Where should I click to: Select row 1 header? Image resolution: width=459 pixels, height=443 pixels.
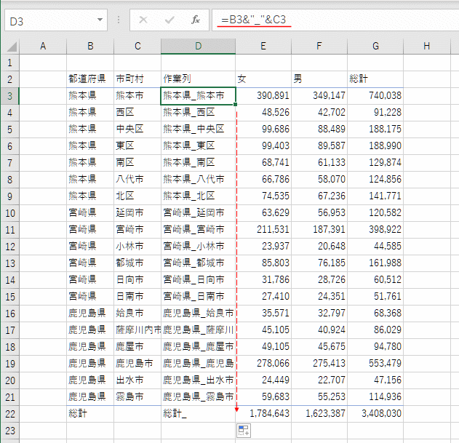tap(10, 63)
